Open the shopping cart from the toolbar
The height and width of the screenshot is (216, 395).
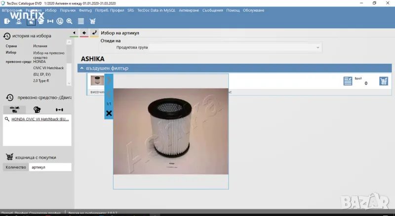point(92,21)
